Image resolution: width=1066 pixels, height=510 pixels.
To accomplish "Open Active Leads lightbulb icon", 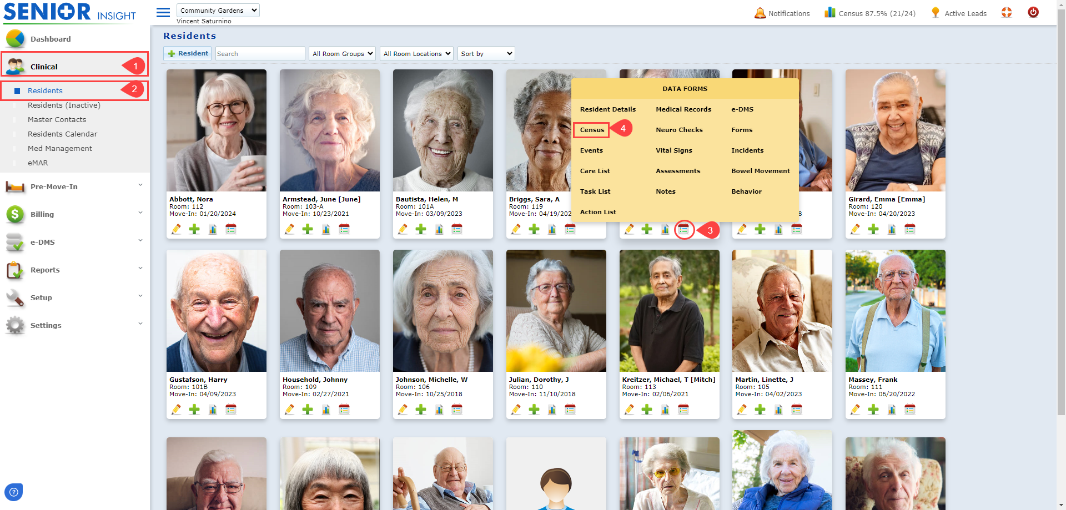I will [x=936, y=13].
